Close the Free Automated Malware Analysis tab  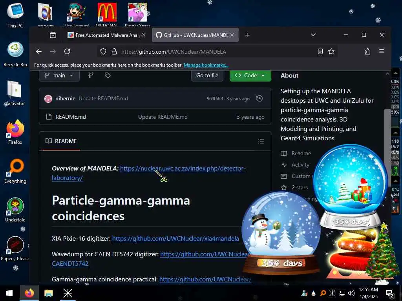[144, 35]
